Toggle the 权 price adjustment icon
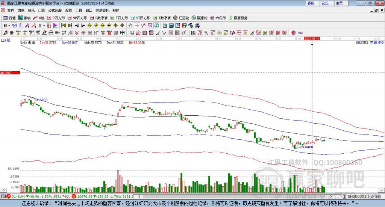The image size is (385, 207). (49, 26)
